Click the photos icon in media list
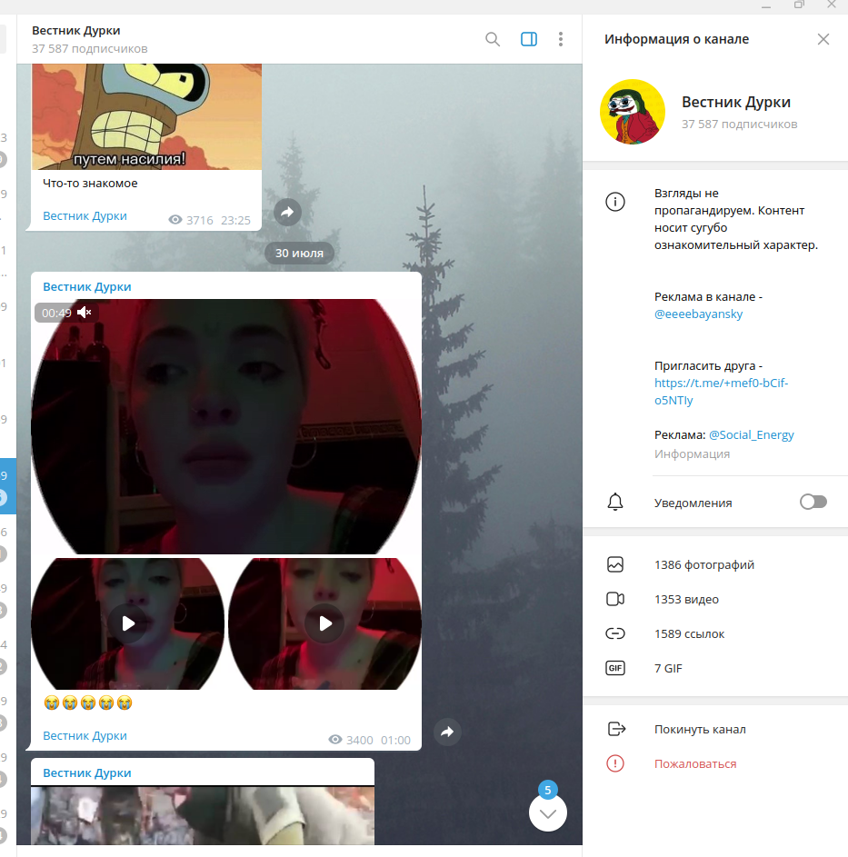This screenshot has width=848, height=857. (615, 564)
